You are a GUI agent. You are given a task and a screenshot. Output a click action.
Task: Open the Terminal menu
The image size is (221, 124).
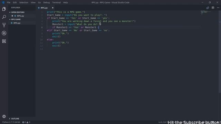click(x=56, y=2)
